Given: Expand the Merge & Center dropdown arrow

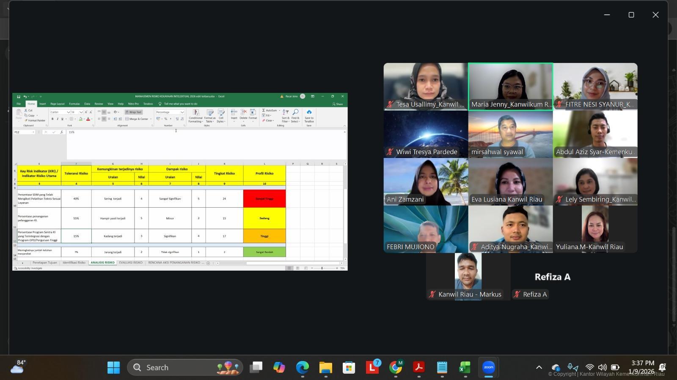Looking at the screenshot, I should point(151,119).
